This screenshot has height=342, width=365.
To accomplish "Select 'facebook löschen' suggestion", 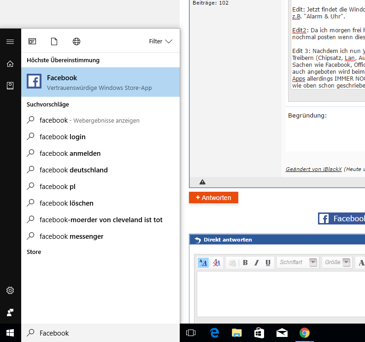I will pos(100,203).
